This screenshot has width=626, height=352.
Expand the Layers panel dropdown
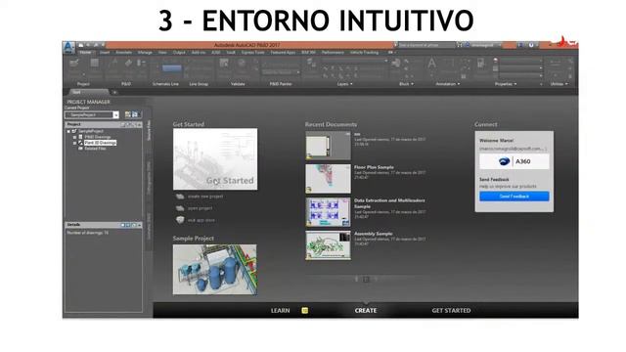point(345,84)
